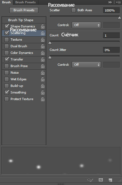Toggle lock icon for Scattering

(x=43, y=33)
